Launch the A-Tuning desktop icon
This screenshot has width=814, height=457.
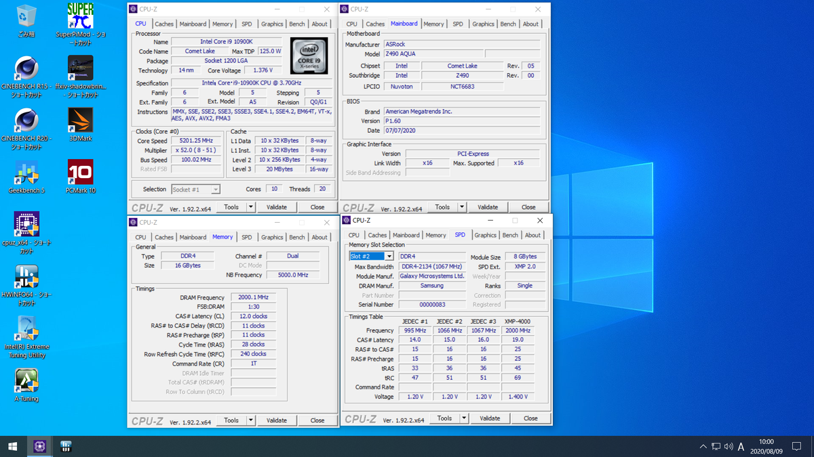coord(26,385)
